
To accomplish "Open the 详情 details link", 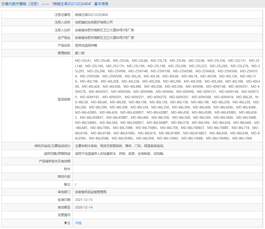I will click(x=78, y=223).
